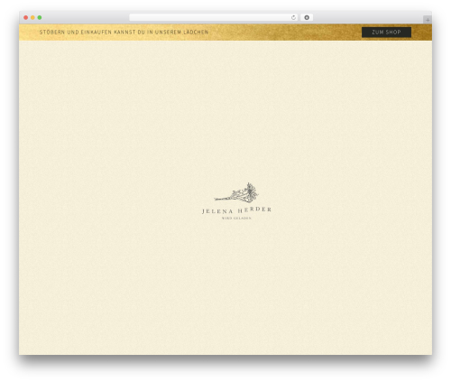Focus the browser address bar
This screenshot has height=382, width=451.
click(x=214, y=17)
